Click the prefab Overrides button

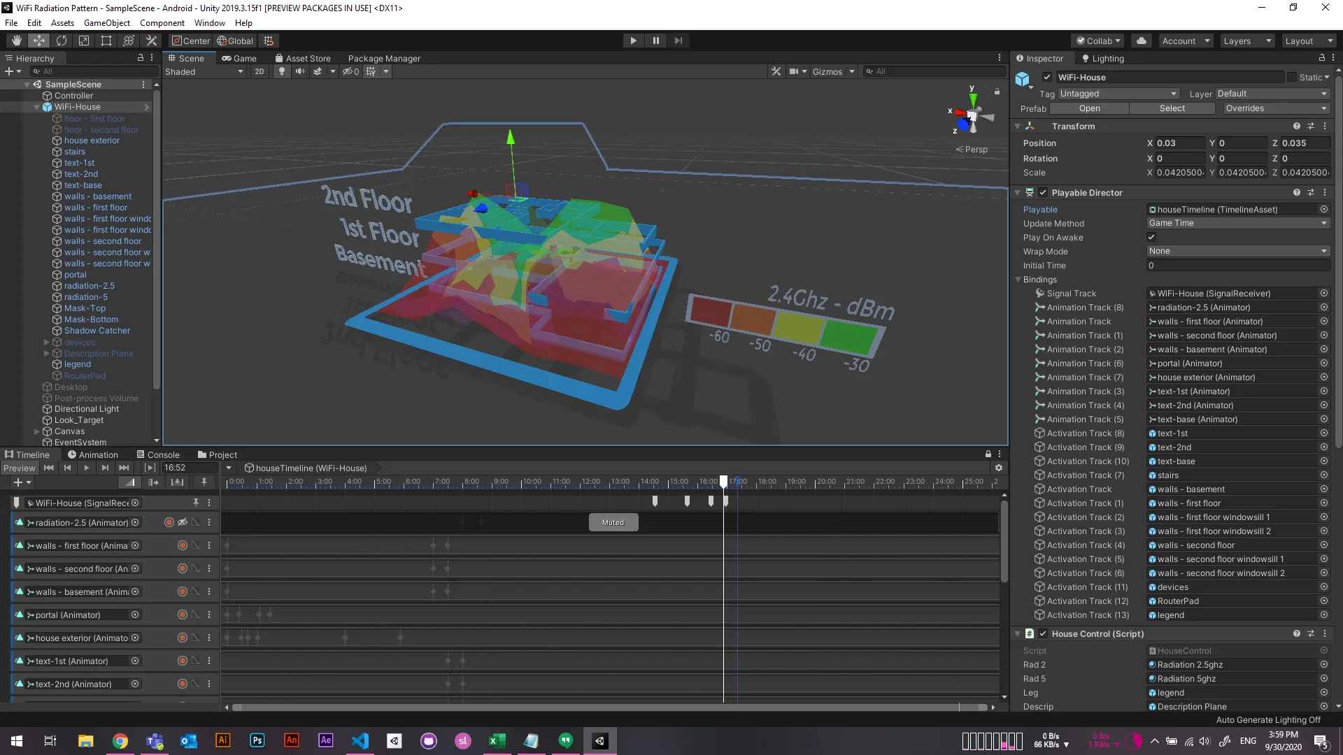point(1275,108)
